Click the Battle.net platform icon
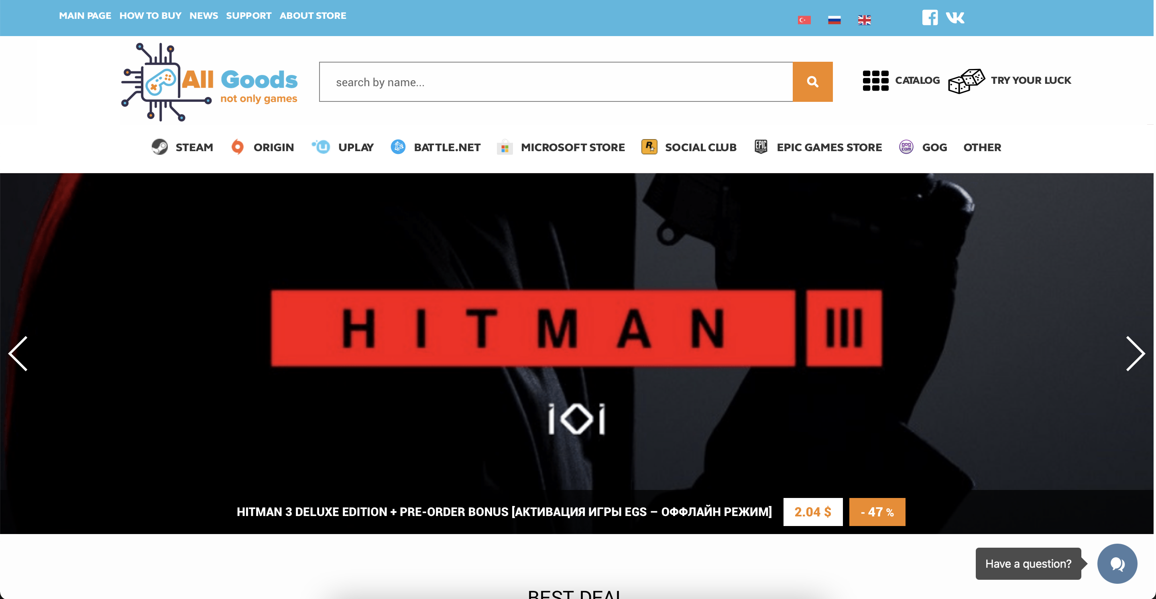The width and height of the screenshot is (1156, 599). click(x=398, y=147)
